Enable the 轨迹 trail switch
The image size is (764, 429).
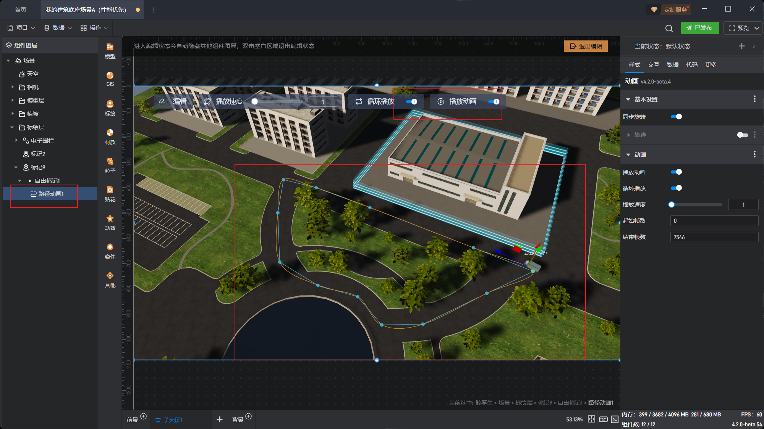(x=743, y=135)
